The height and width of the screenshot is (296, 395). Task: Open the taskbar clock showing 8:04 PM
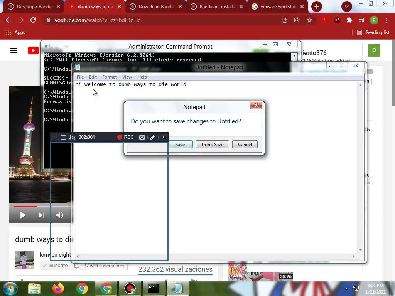pos(376,289)
